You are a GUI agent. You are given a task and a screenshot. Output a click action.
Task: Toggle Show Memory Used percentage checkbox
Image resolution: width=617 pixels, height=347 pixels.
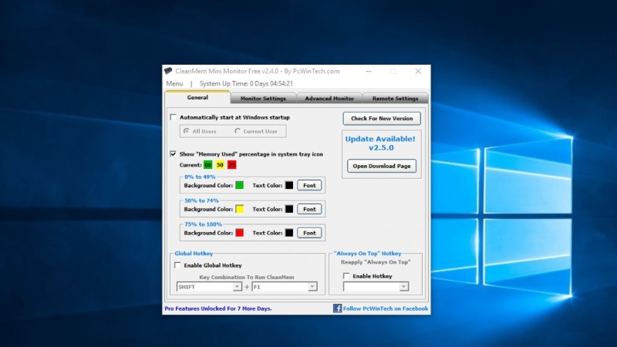coord(173,153)
